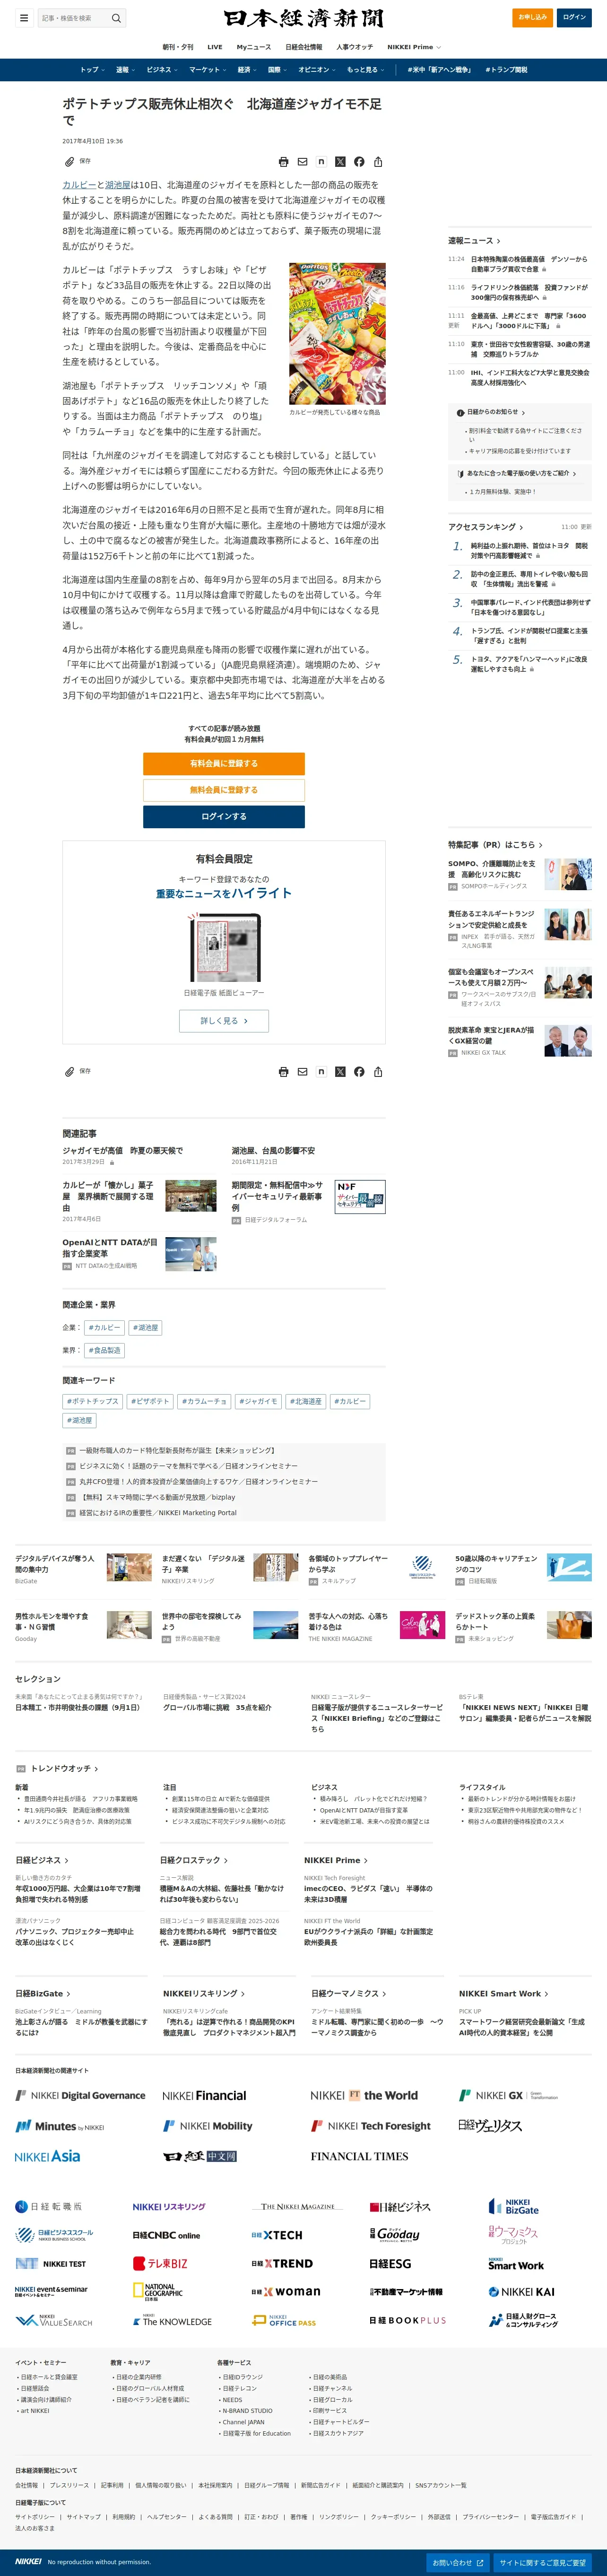Screen dimensions: 607x2576
Task: Open the hamburger menu in the header
Action: pyautogui.click(x=24, y=18)
